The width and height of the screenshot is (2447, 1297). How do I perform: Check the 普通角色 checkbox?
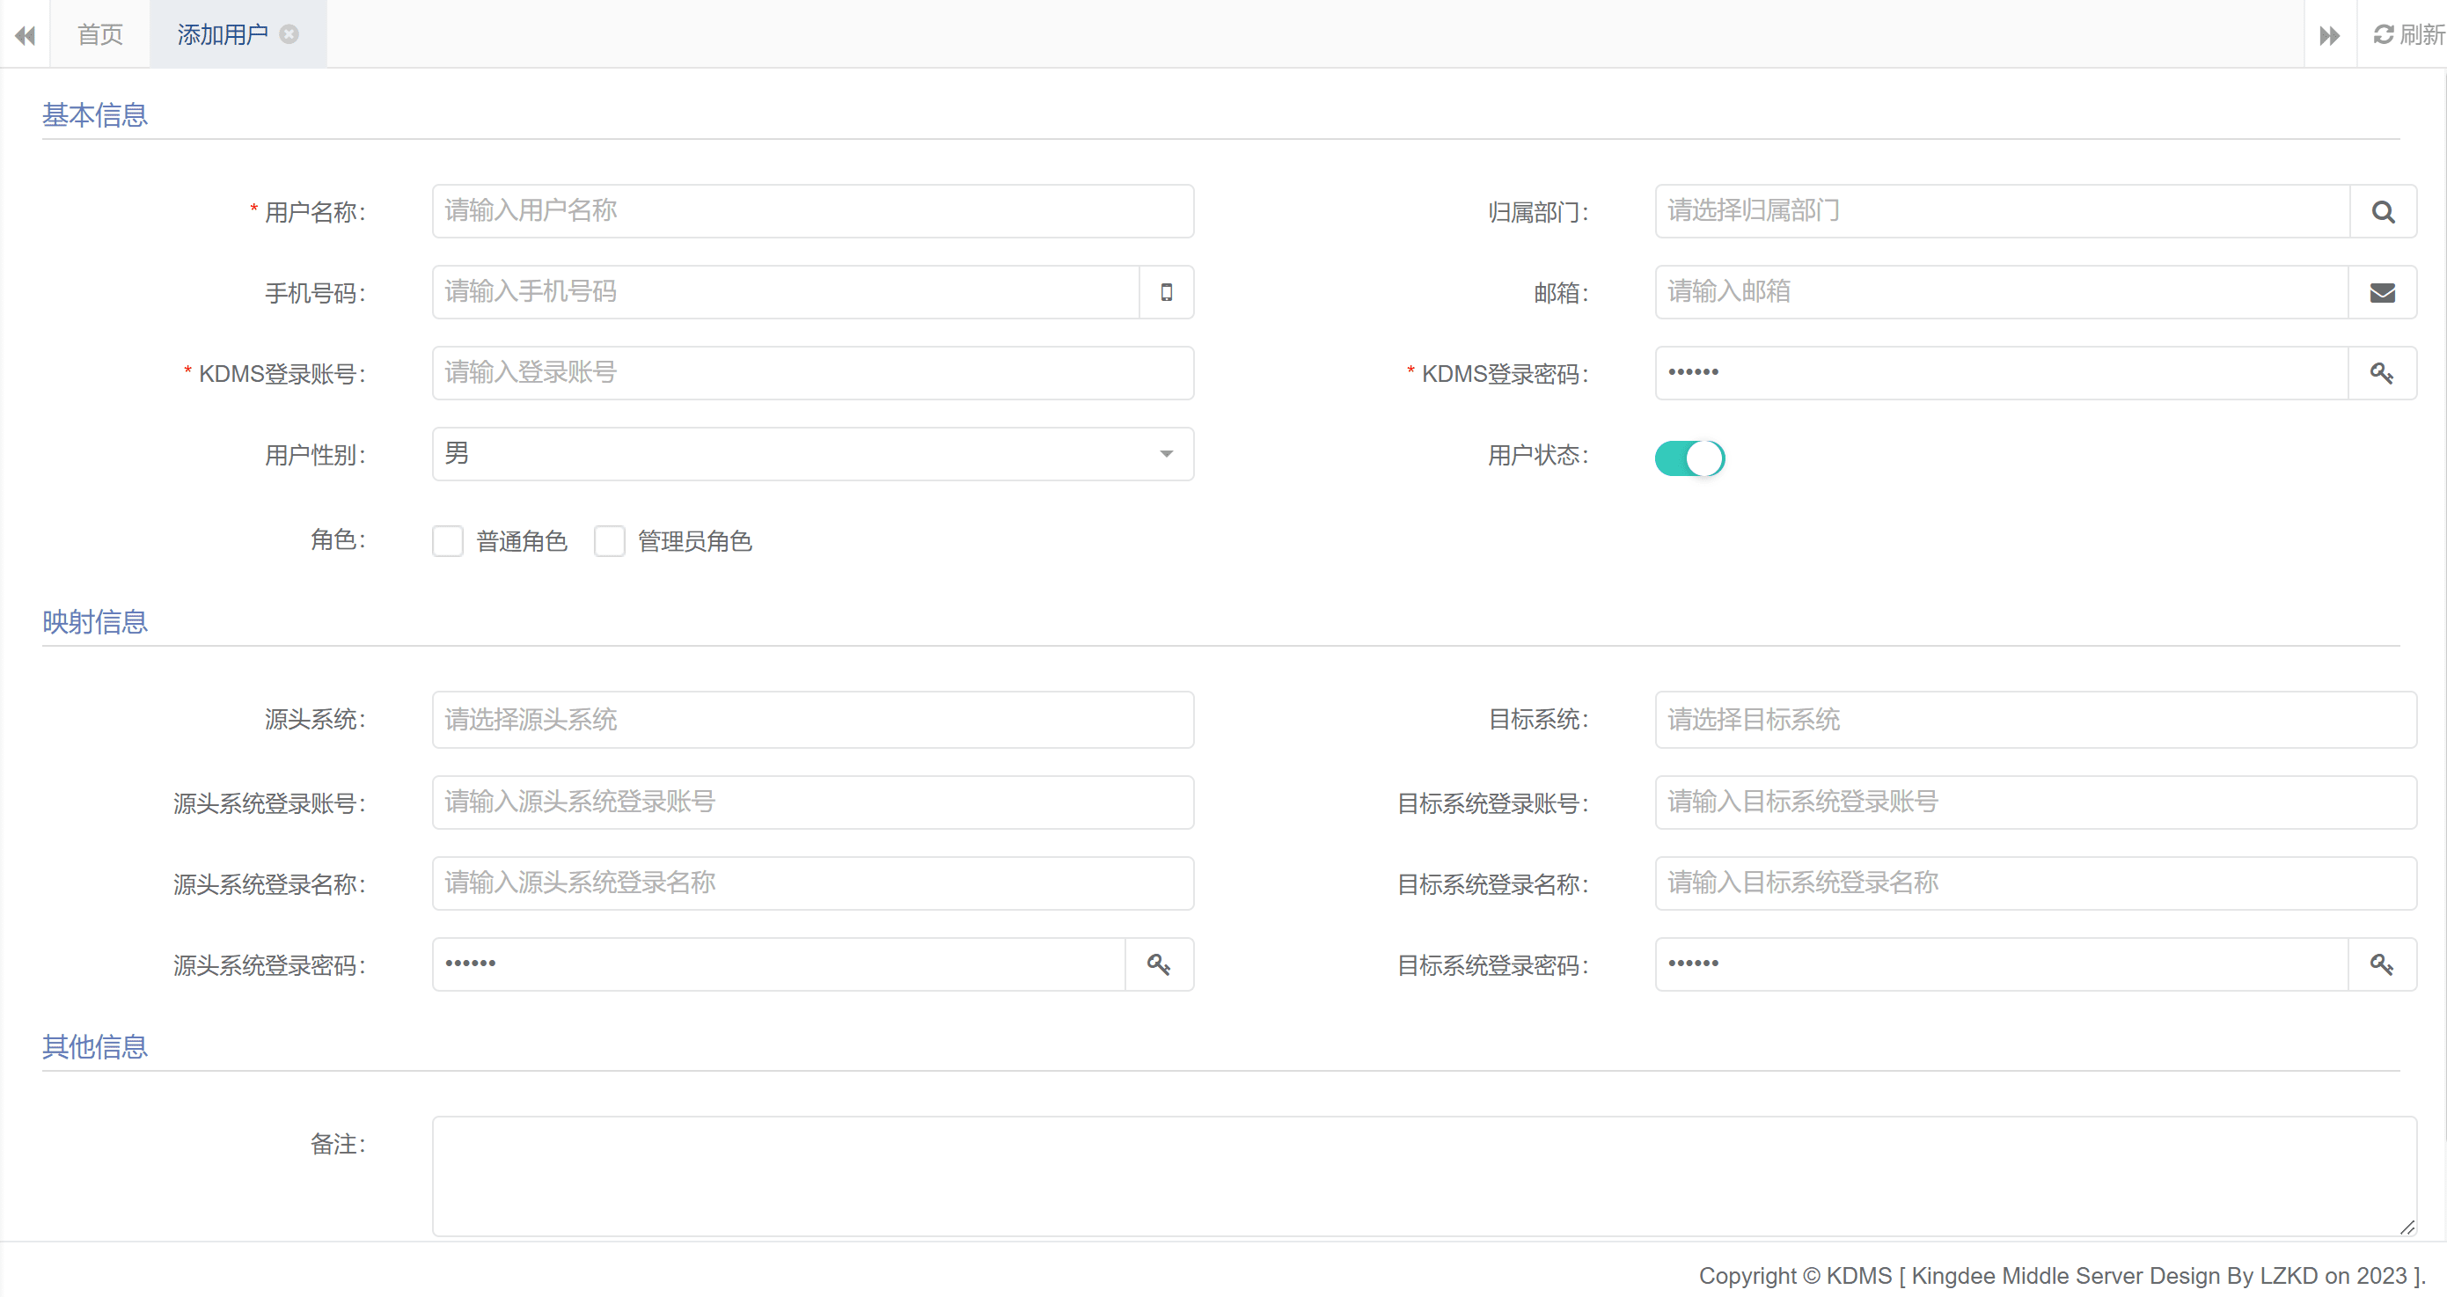coord(447,540)
